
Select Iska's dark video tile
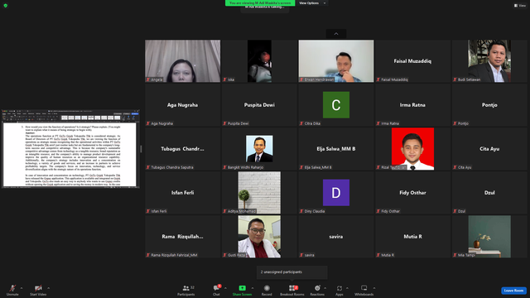259,61
